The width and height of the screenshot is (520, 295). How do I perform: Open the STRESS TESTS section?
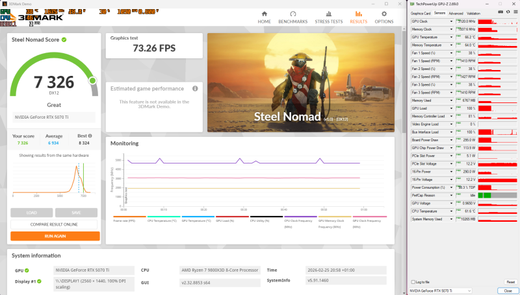click(329, 18)
